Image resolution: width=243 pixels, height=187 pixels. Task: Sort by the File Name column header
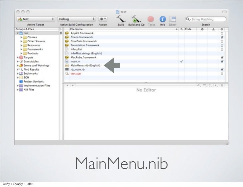click(x=124, y=29)
